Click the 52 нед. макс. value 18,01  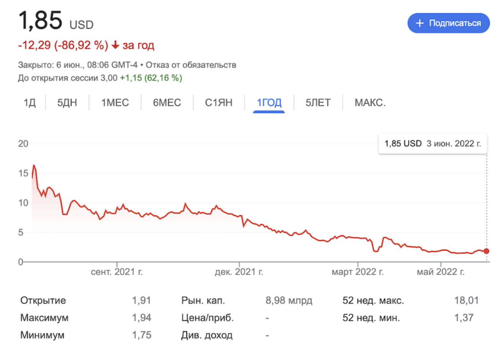click(466, 300)
